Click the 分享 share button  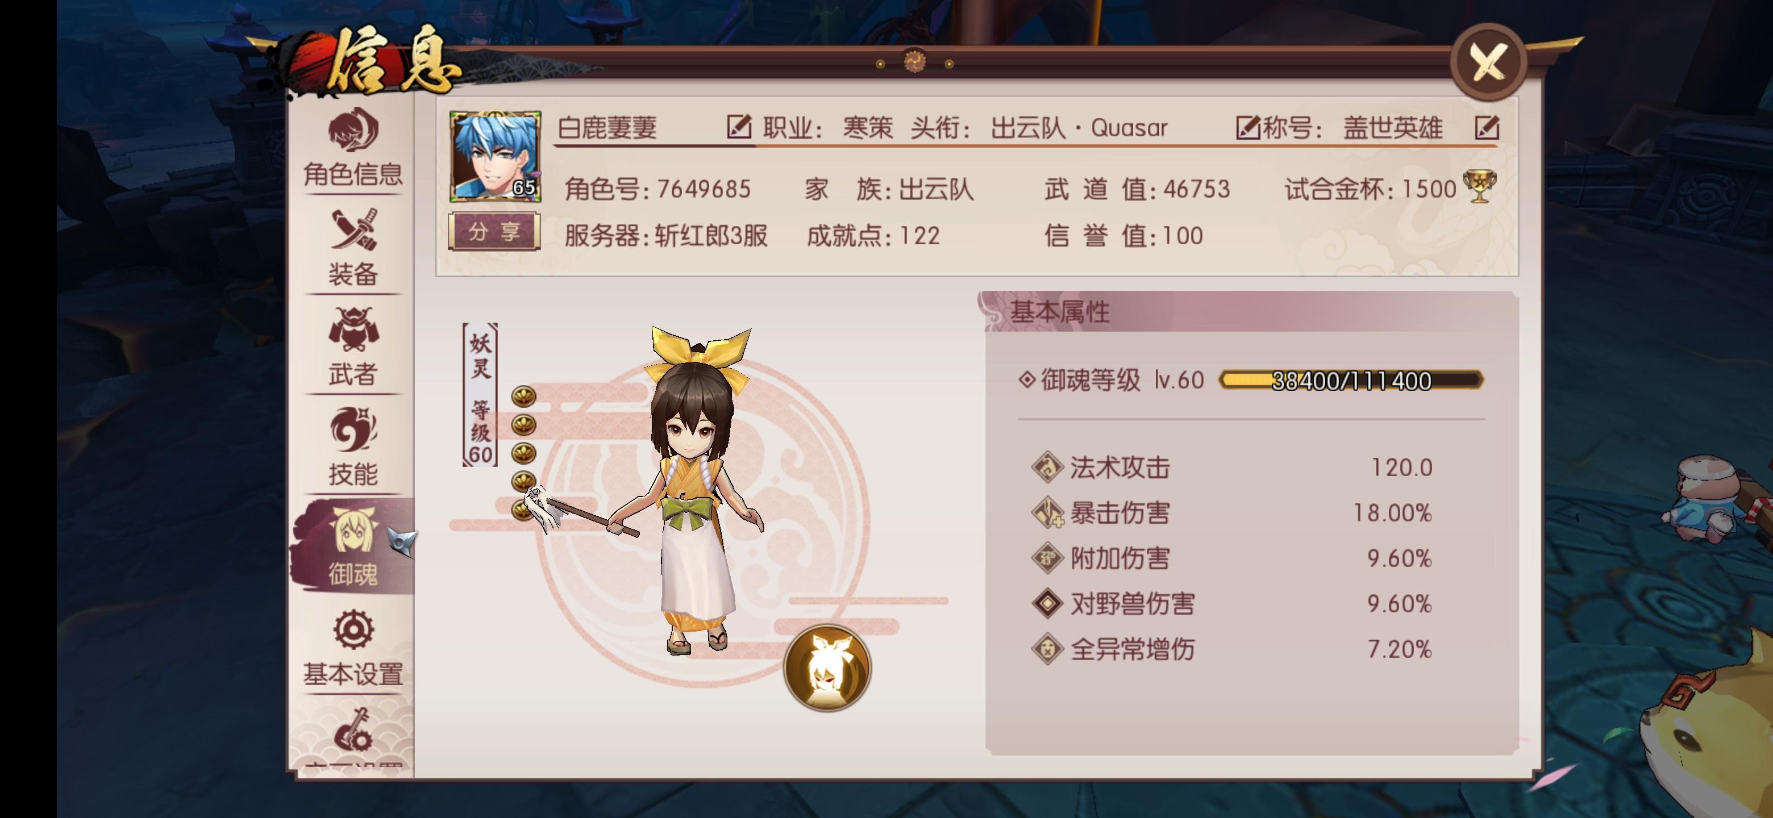[x=493, y=231]
